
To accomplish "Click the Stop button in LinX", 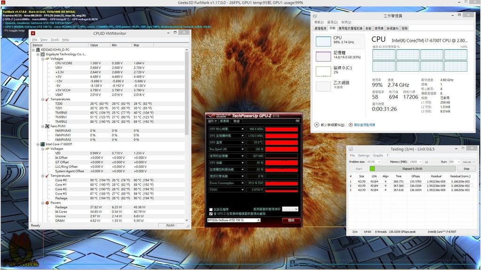I will 466,169.
